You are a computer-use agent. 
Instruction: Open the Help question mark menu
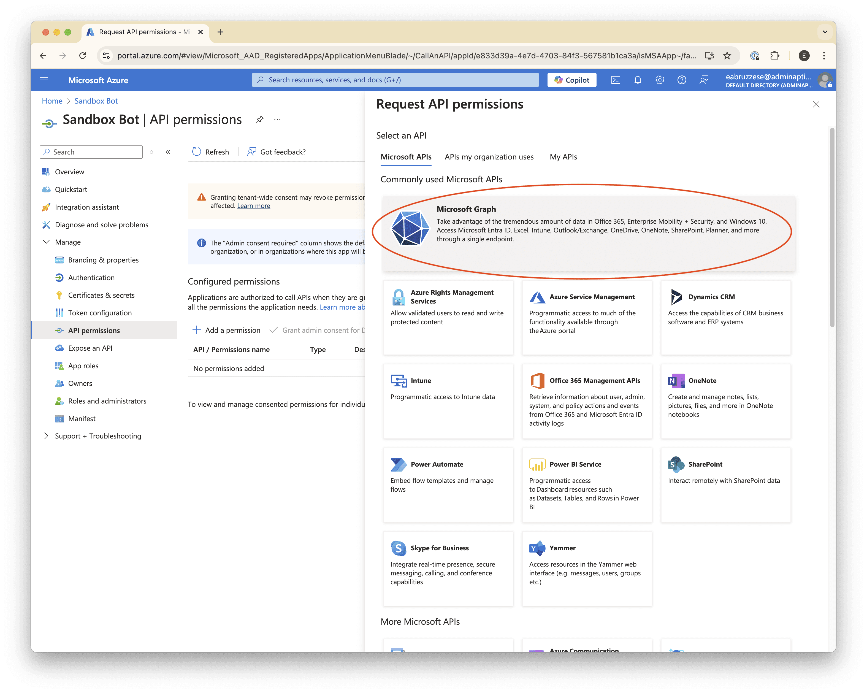tap(682, 80)
